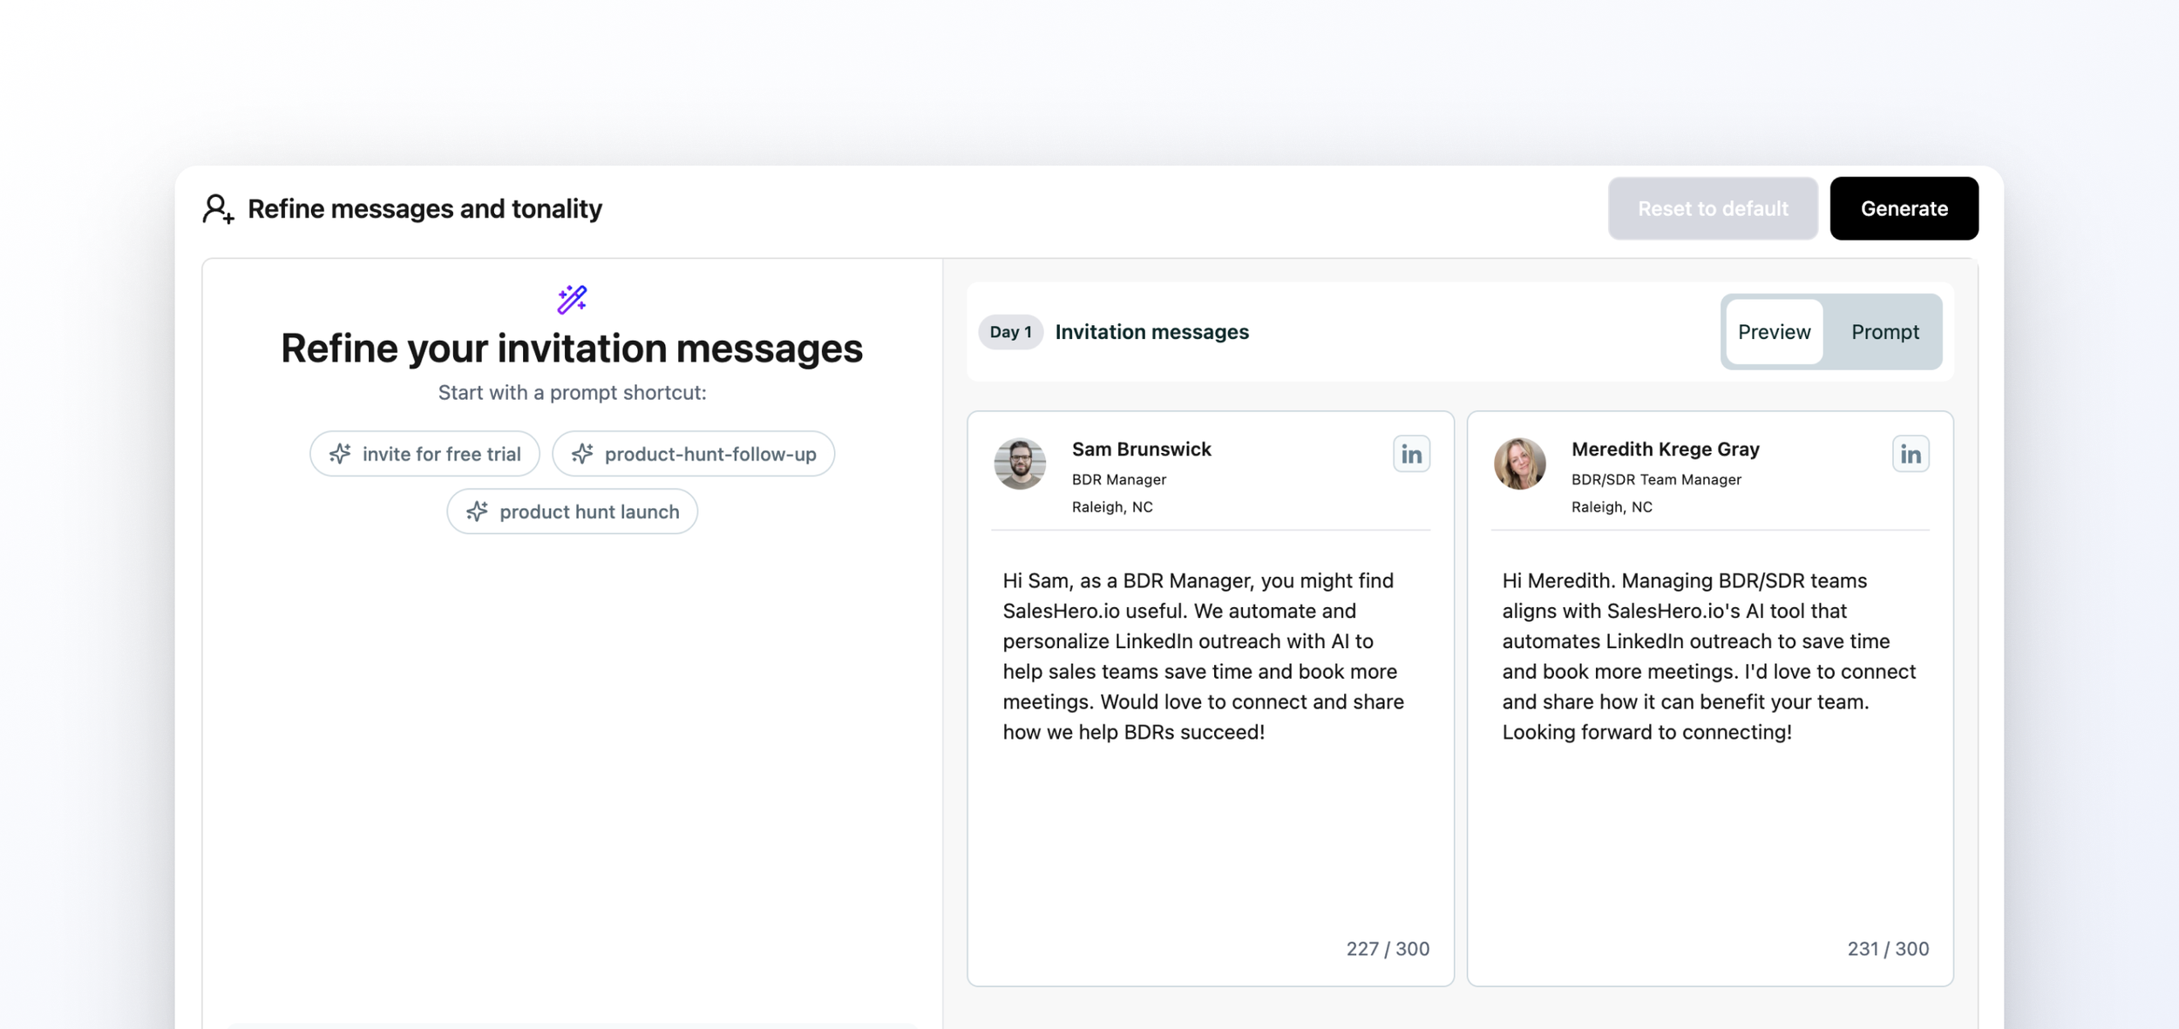
Task: Pick the product hunt launch shortcut
Action: pyautogui.click(x=573, y=511)
